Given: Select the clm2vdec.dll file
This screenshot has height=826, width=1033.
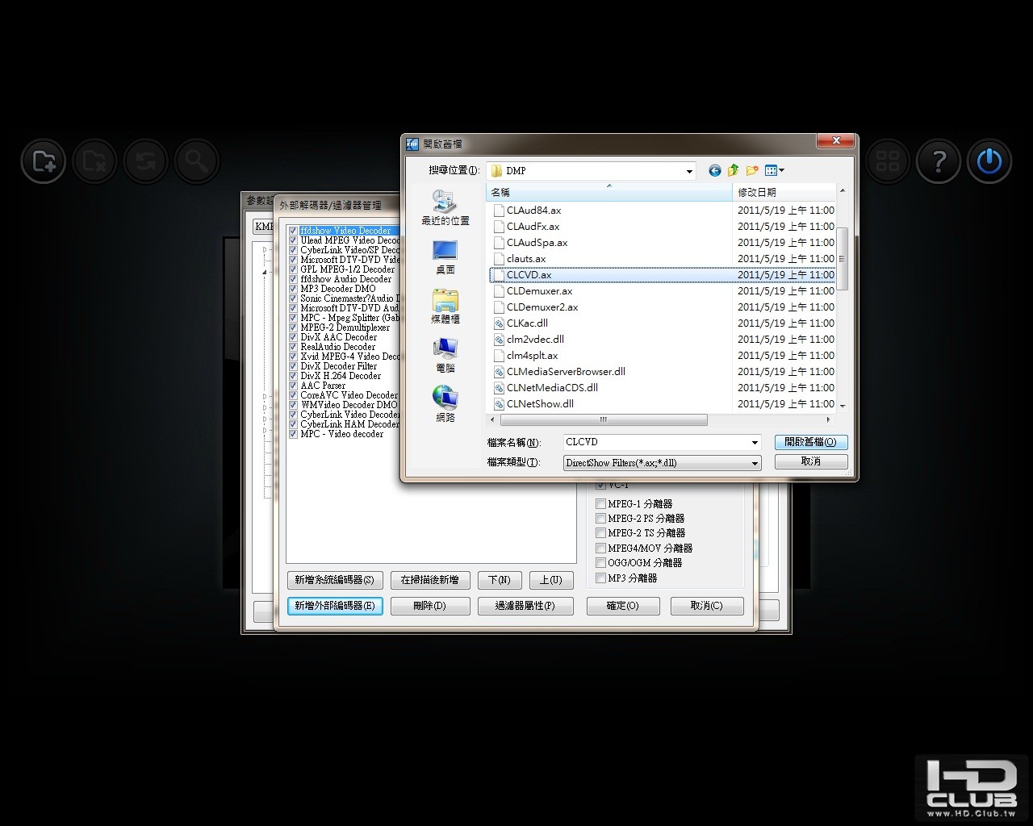Looking at the screenshot, I should [x=535, y=340].
